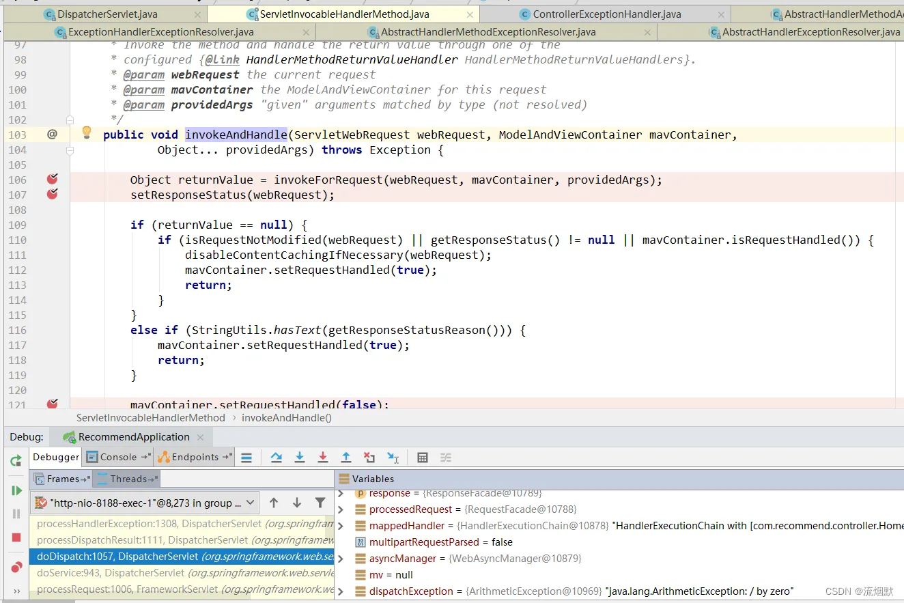Screen dimensions: 904x603
Task: Click the Pause program icon
Action: [16, 514]
